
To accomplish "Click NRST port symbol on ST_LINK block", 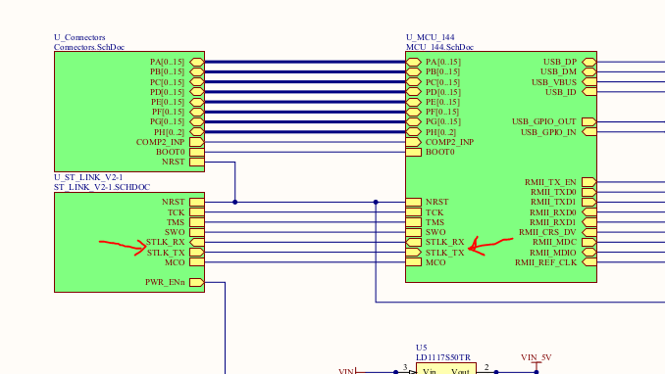I will coord(197,202).
